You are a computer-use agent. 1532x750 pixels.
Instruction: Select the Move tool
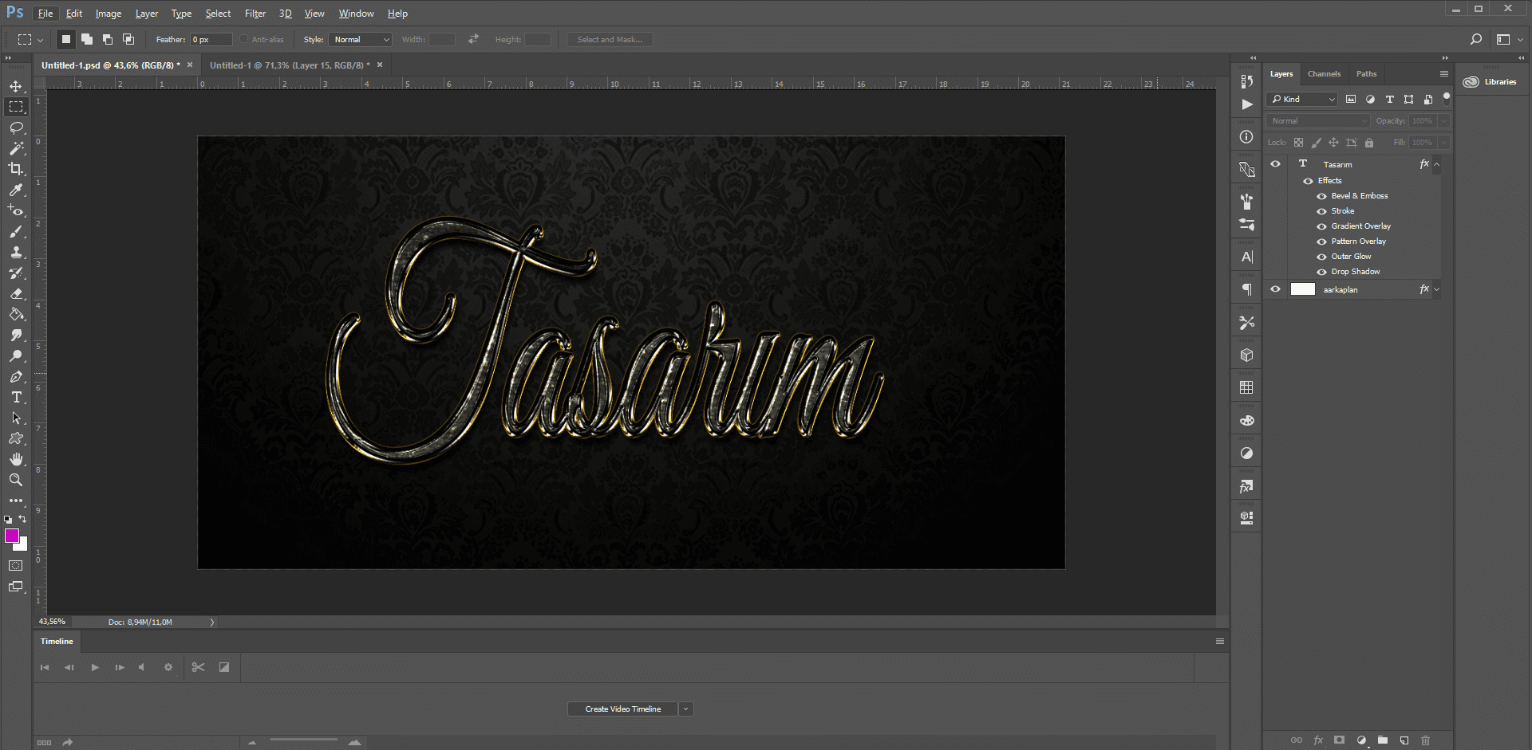(16, 86)
